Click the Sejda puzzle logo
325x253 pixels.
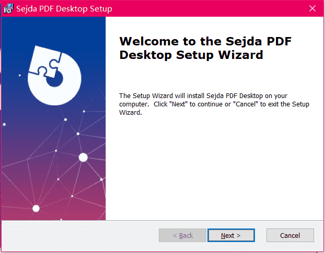point(54,75)
